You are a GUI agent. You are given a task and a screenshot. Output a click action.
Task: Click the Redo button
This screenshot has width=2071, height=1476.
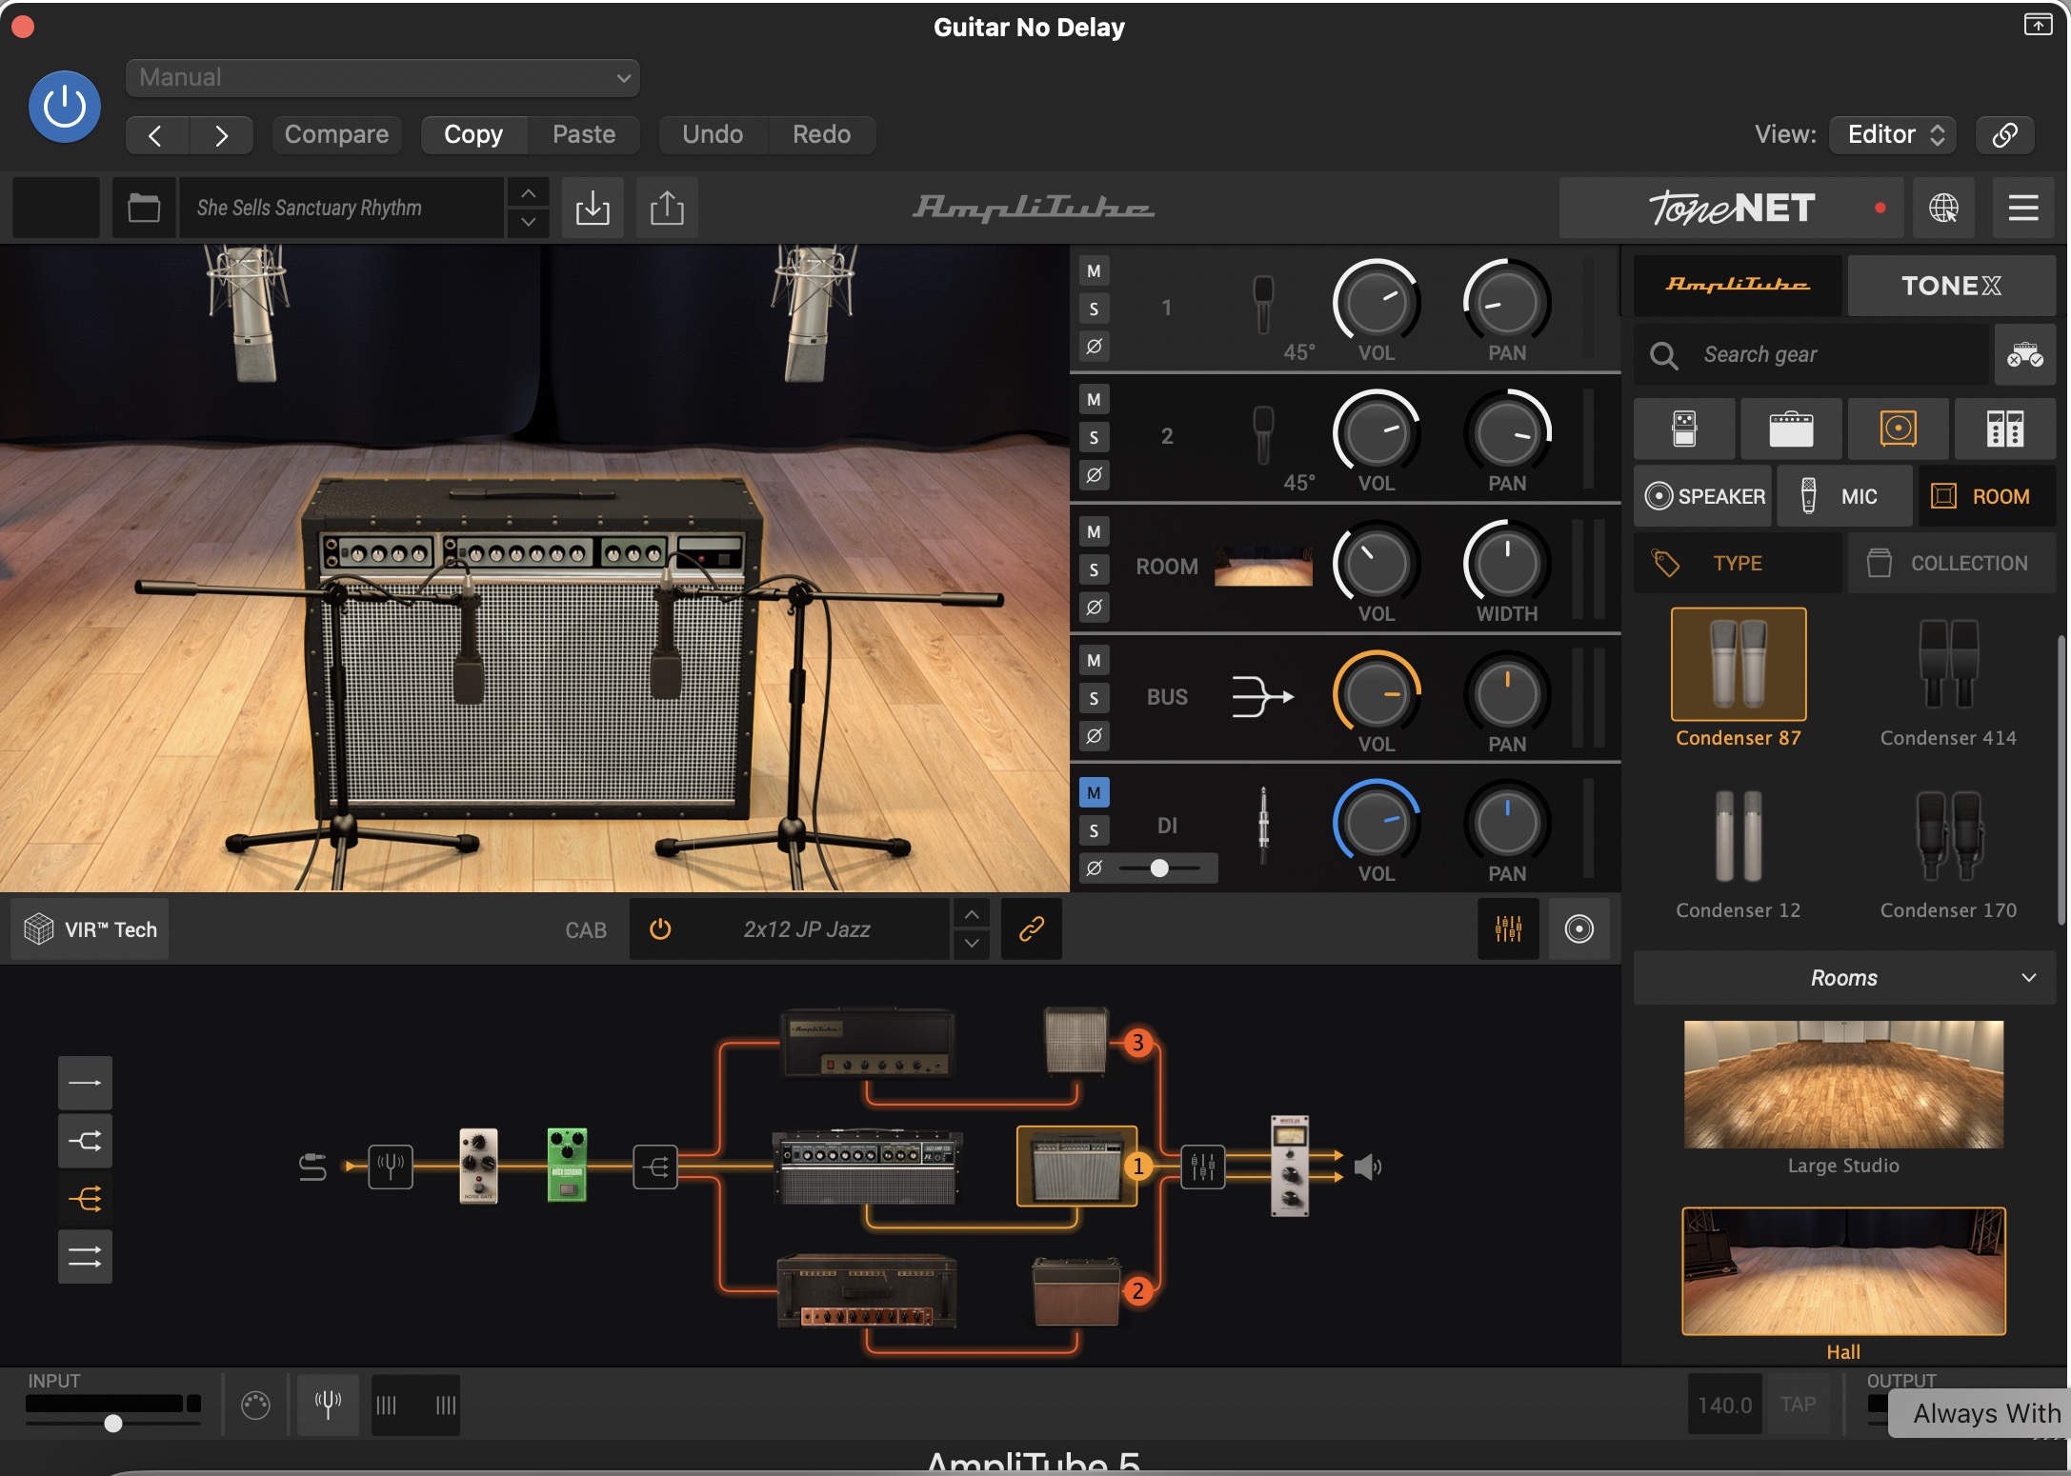pyautogui.click(x=821, y=135)
